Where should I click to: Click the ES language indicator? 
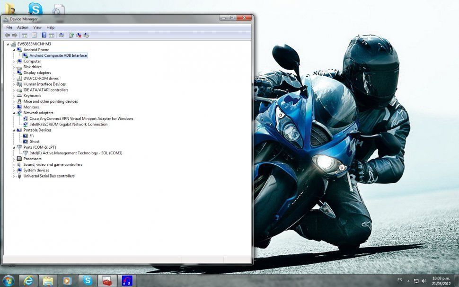tap(399, 280)
